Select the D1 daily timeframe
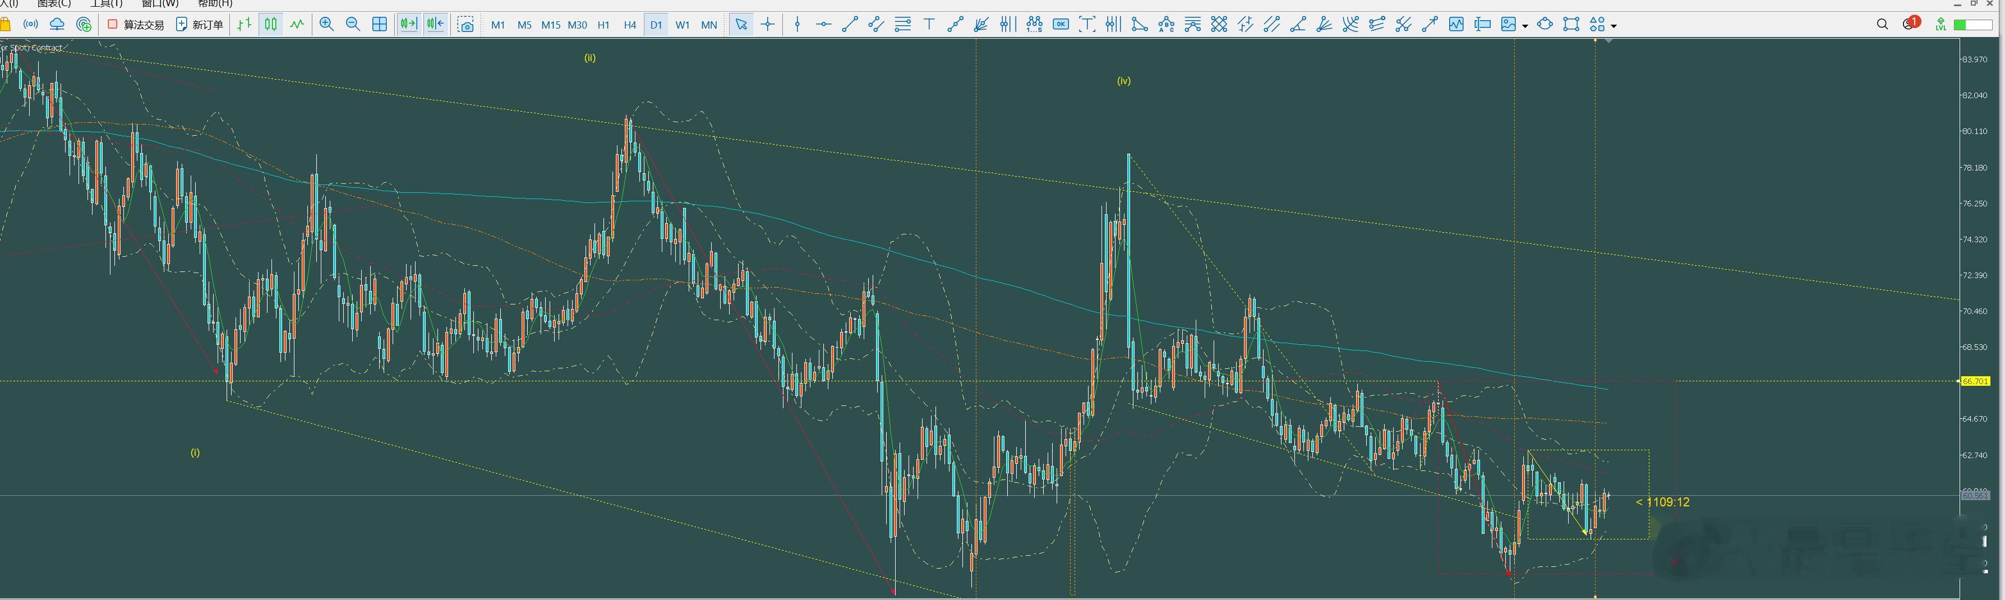The width and height of the screenshot is (2005, 600). point(656,25)
